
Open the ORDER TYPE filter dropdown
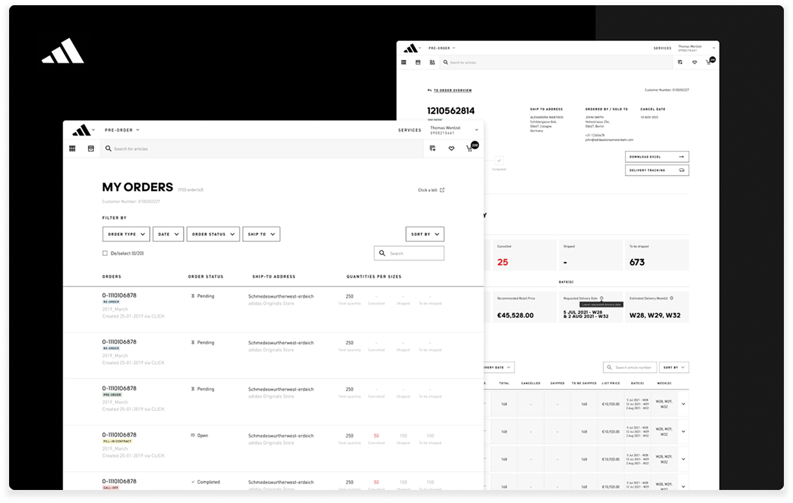[126, 234]
